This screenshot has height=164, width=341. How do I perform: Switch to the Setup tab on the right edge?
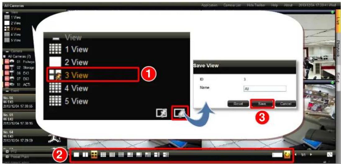tap(338, 78)
